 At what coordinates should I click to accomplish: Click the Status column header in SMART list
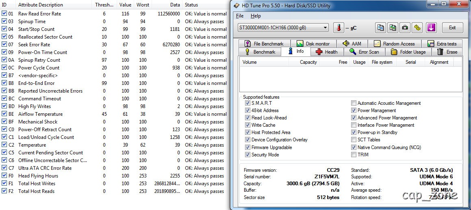point(204,5)
